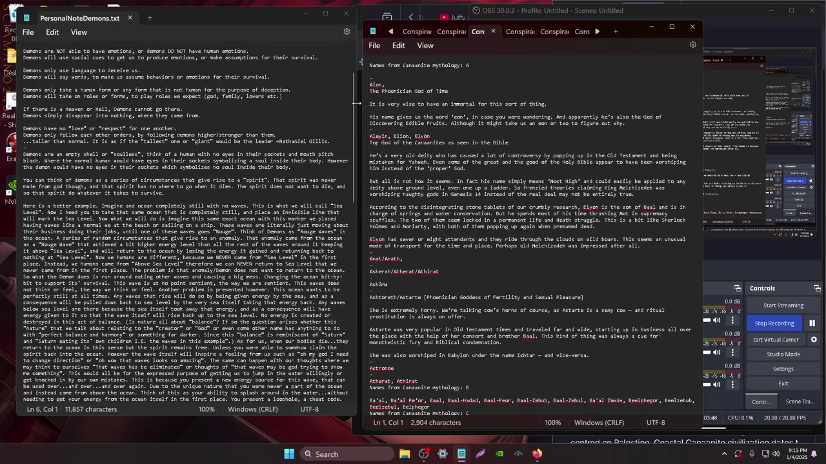
Task: Open OBS Studio from taskbar
Action: (x=424, y=454)
